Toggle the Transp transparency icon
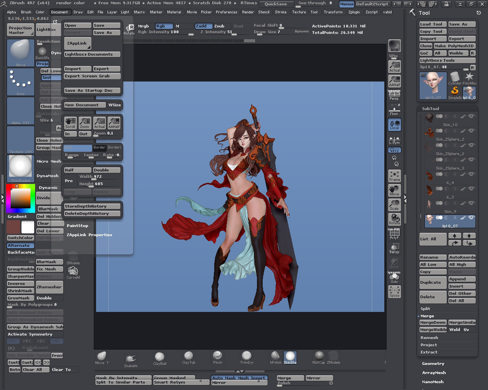This screenshot has width=488, height=390. [x=394, y=248]
